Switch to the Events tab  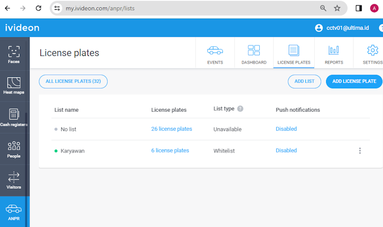(215, 54)
